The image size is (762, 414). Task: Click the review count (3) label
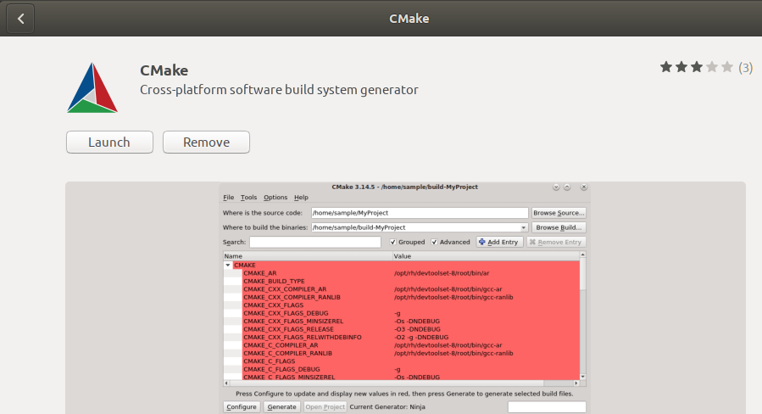coord(745,67)
